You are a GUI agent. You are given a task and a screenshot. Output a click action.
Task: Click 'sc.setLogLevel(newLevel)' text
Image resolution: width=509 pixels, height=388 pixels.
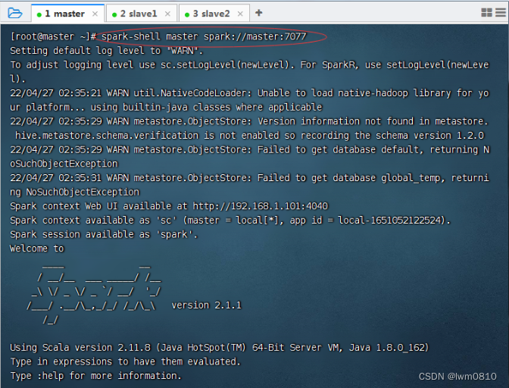pos(224,64)
